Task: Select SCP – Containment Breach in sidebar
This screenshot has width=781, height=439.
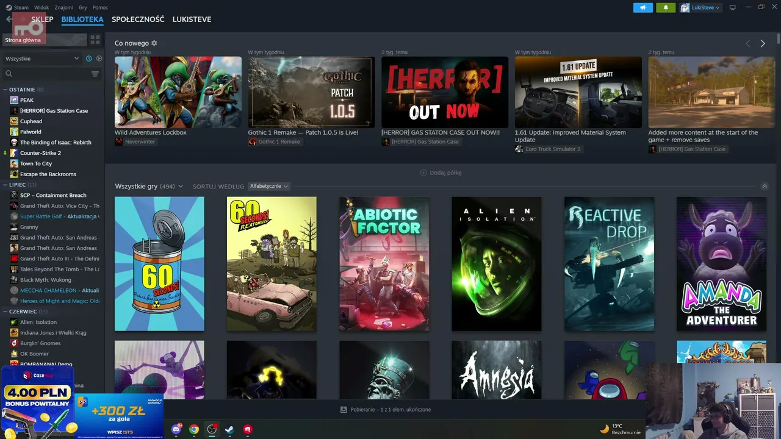Action: pos(52,195)
